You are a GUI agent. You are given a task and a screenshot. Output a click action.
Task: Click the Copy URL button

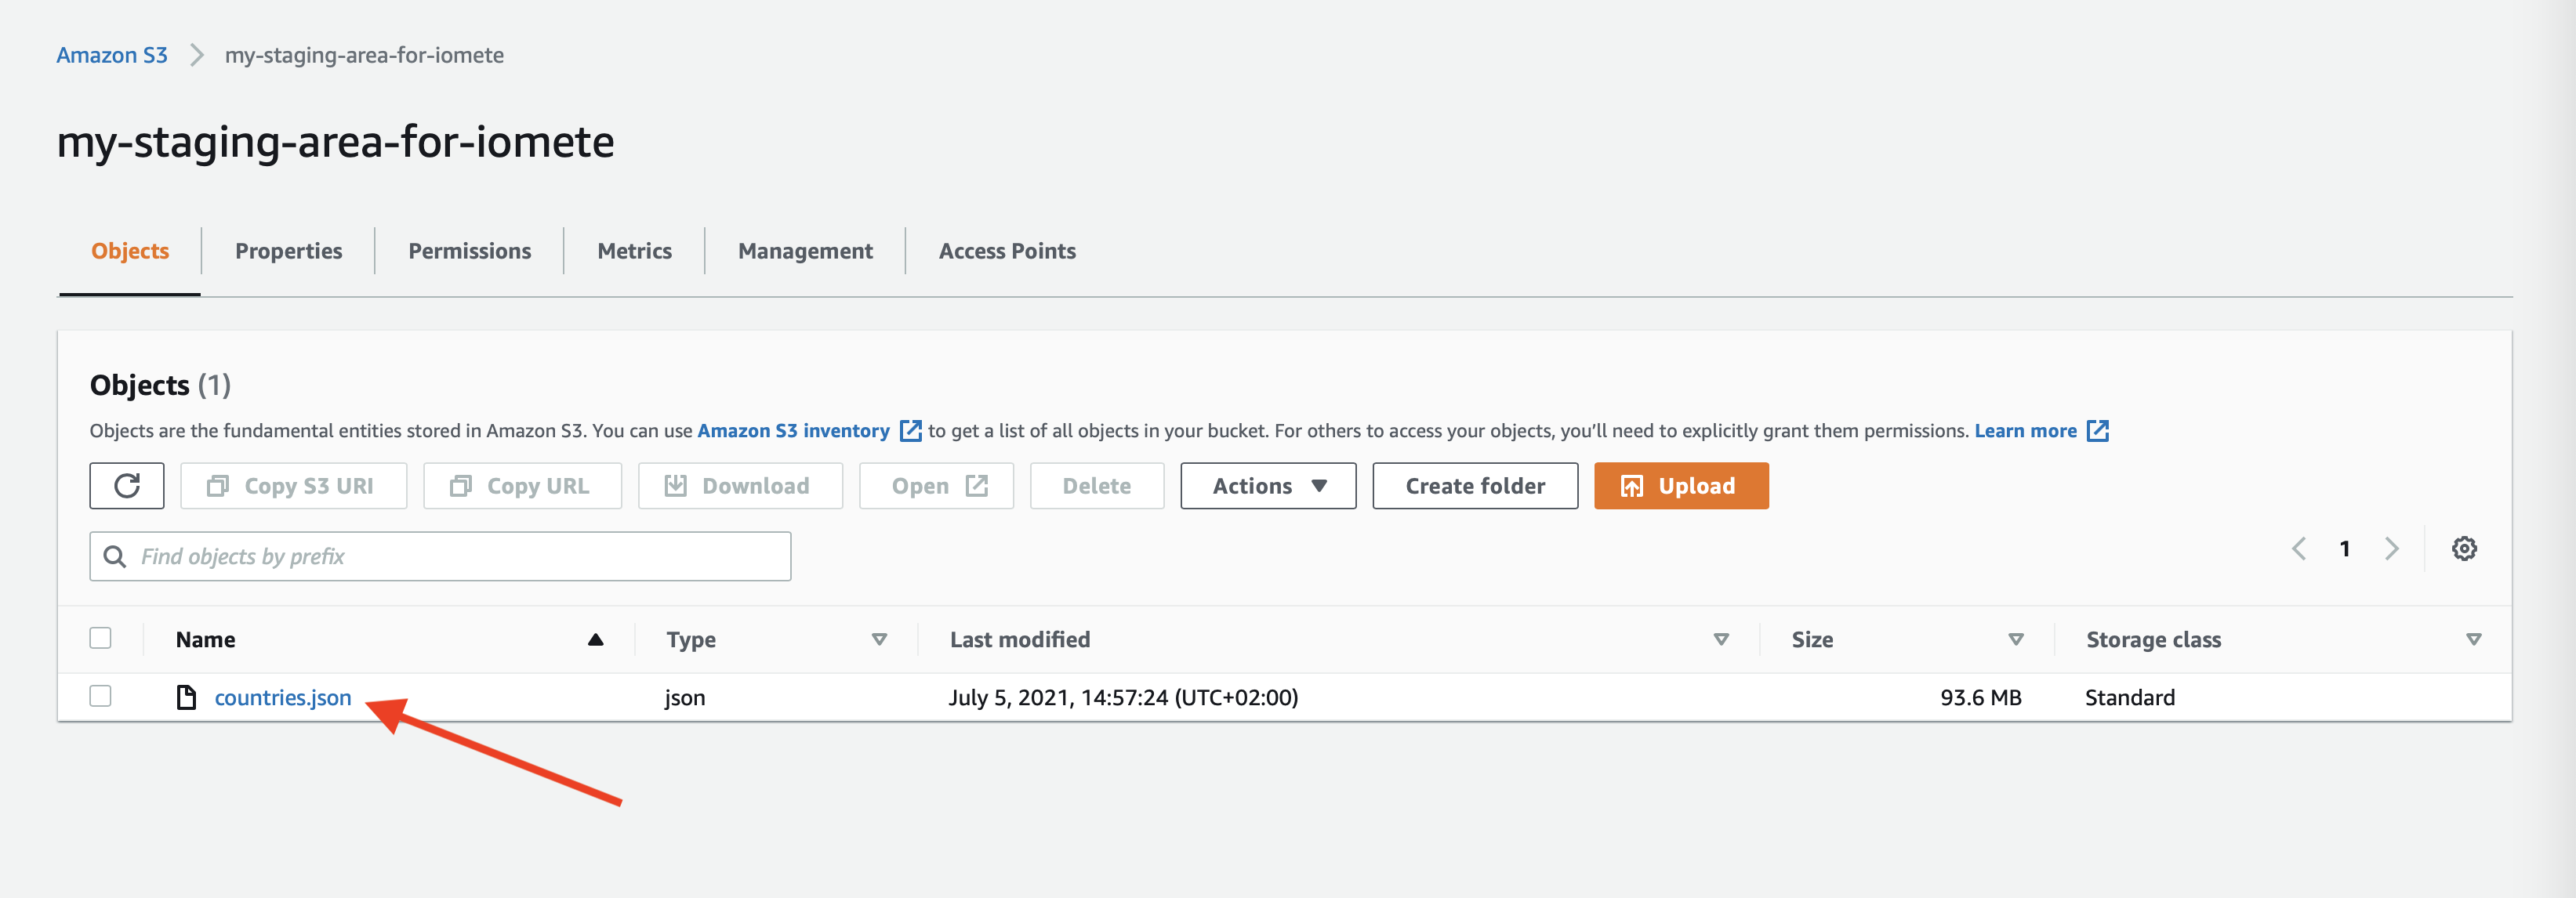tap(522, 486)
